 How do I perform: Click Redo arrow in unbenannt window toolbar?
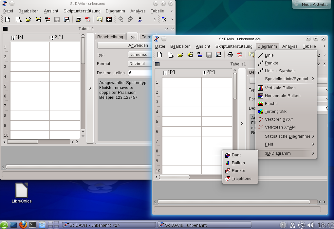[130, 19]
